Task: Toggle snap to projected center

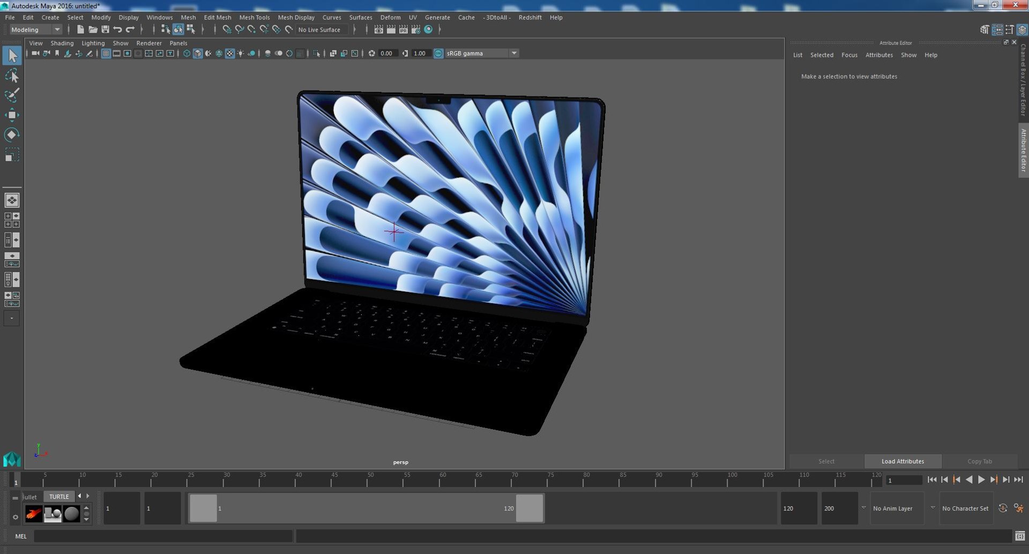Action: (264, 29)
